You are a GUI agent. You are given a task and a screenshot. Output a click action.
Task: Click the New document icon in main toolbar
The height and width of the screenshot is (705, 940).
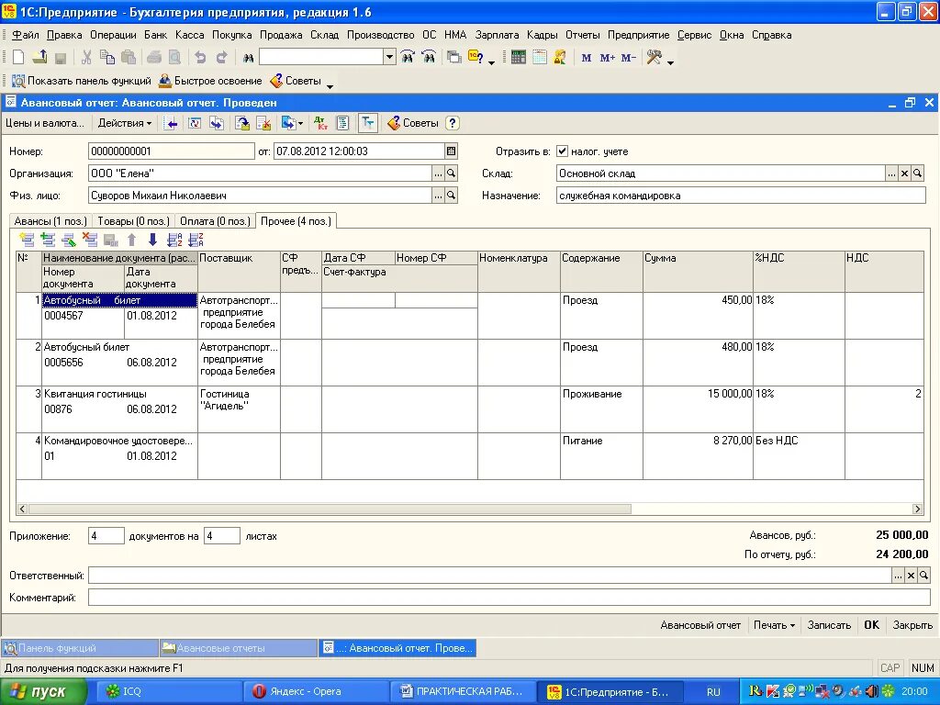pyautogui.click(x=18, y=58)
